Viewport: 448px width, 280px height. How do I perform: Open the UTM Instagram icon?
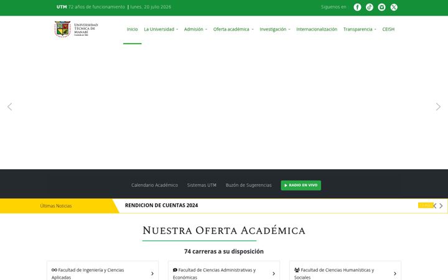pos(381,7)
